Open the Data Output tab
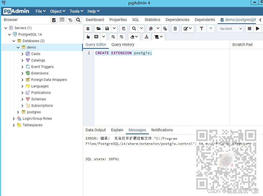This screenshot has width=263, height=196. 96,130
